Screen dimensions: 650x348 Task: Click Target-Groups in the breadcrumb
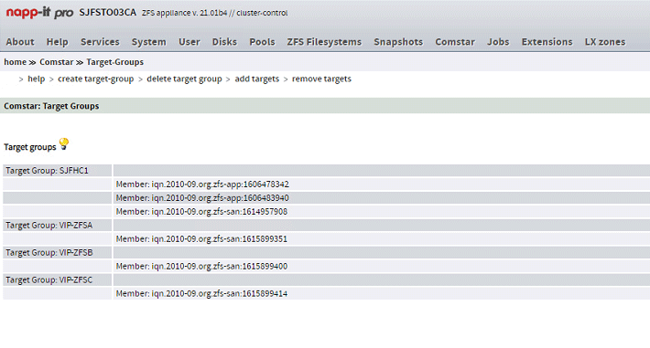(x=114, y=62)
